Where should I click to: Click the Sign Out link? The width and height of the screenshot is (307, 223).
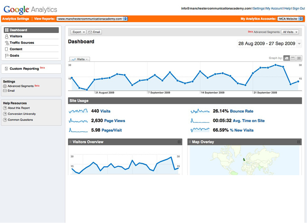coord(299,8)
